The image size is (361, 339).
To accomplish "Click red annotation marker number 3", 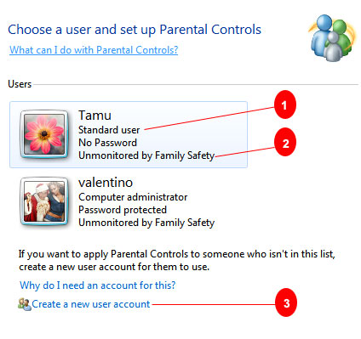I will (286, 302).
